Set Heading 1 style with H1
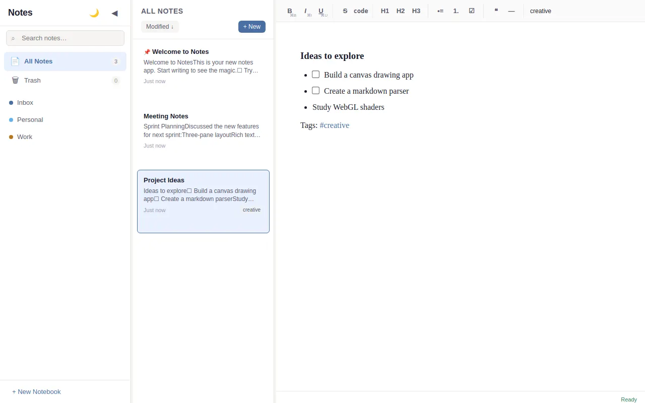The image size is (645, 403). click(385, 11)
